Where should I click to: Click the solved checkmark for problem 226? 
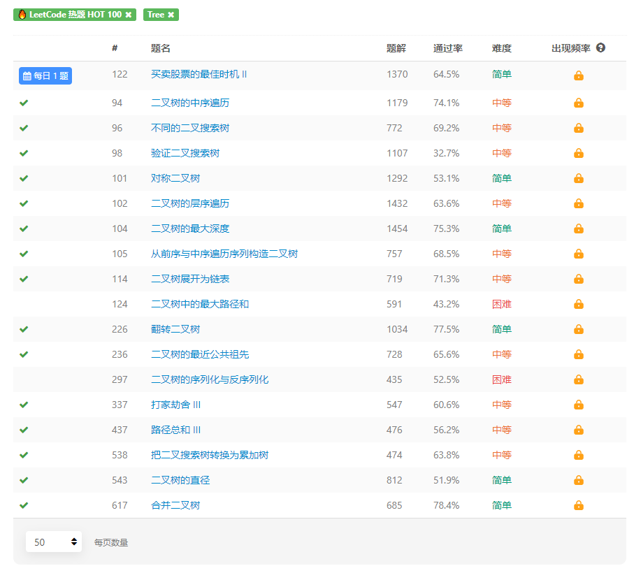coord(24,329)
